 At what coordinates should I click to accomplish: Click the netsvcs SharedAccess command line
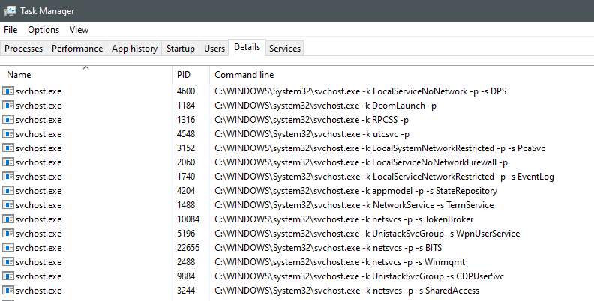347,291
